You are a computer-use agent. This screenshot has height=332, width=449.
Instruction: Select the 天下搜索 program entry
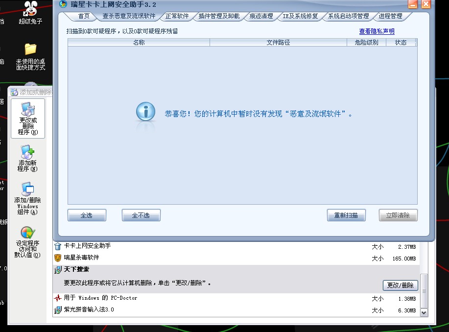pos(236,279)
